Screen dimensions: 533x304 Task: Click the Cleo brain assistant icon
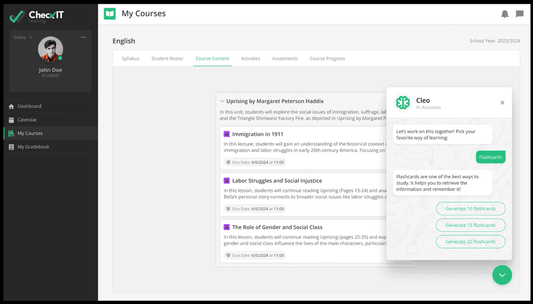click(x=403, y=102)
